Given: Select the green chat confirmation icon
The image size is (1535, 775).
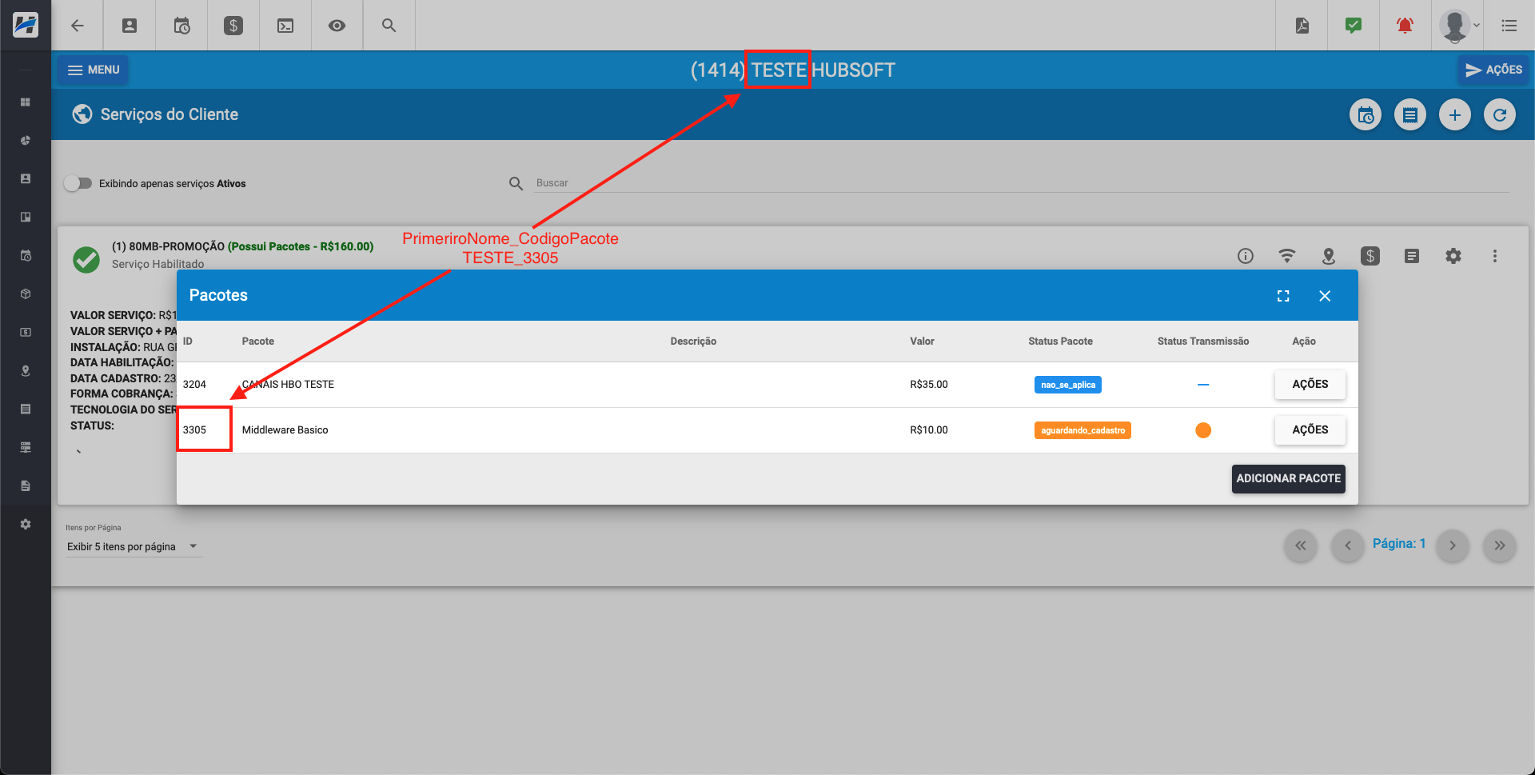Looking at the screenshot, I should (1354, 25).
